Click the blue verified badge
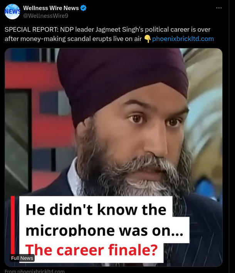 [84, 8]
